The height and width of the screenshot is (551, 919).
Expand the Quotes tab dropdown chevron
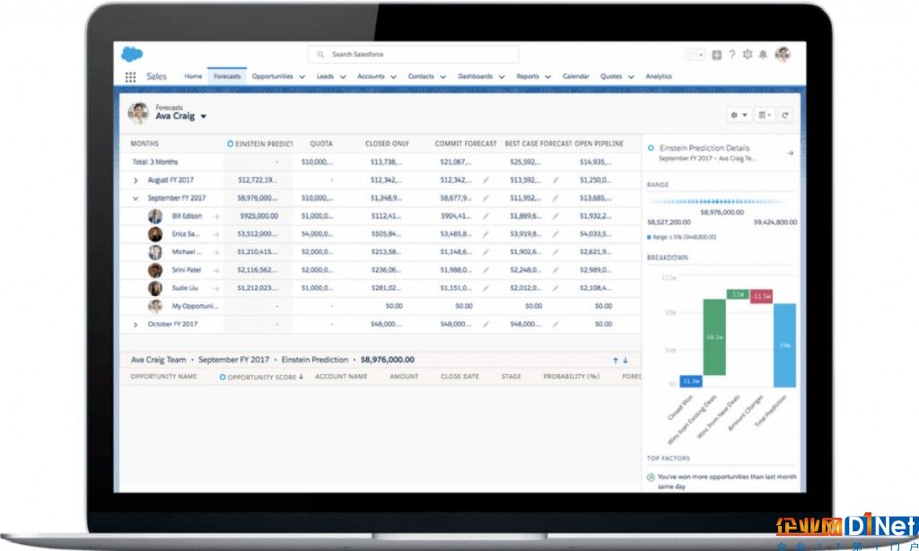pos(631,77)
